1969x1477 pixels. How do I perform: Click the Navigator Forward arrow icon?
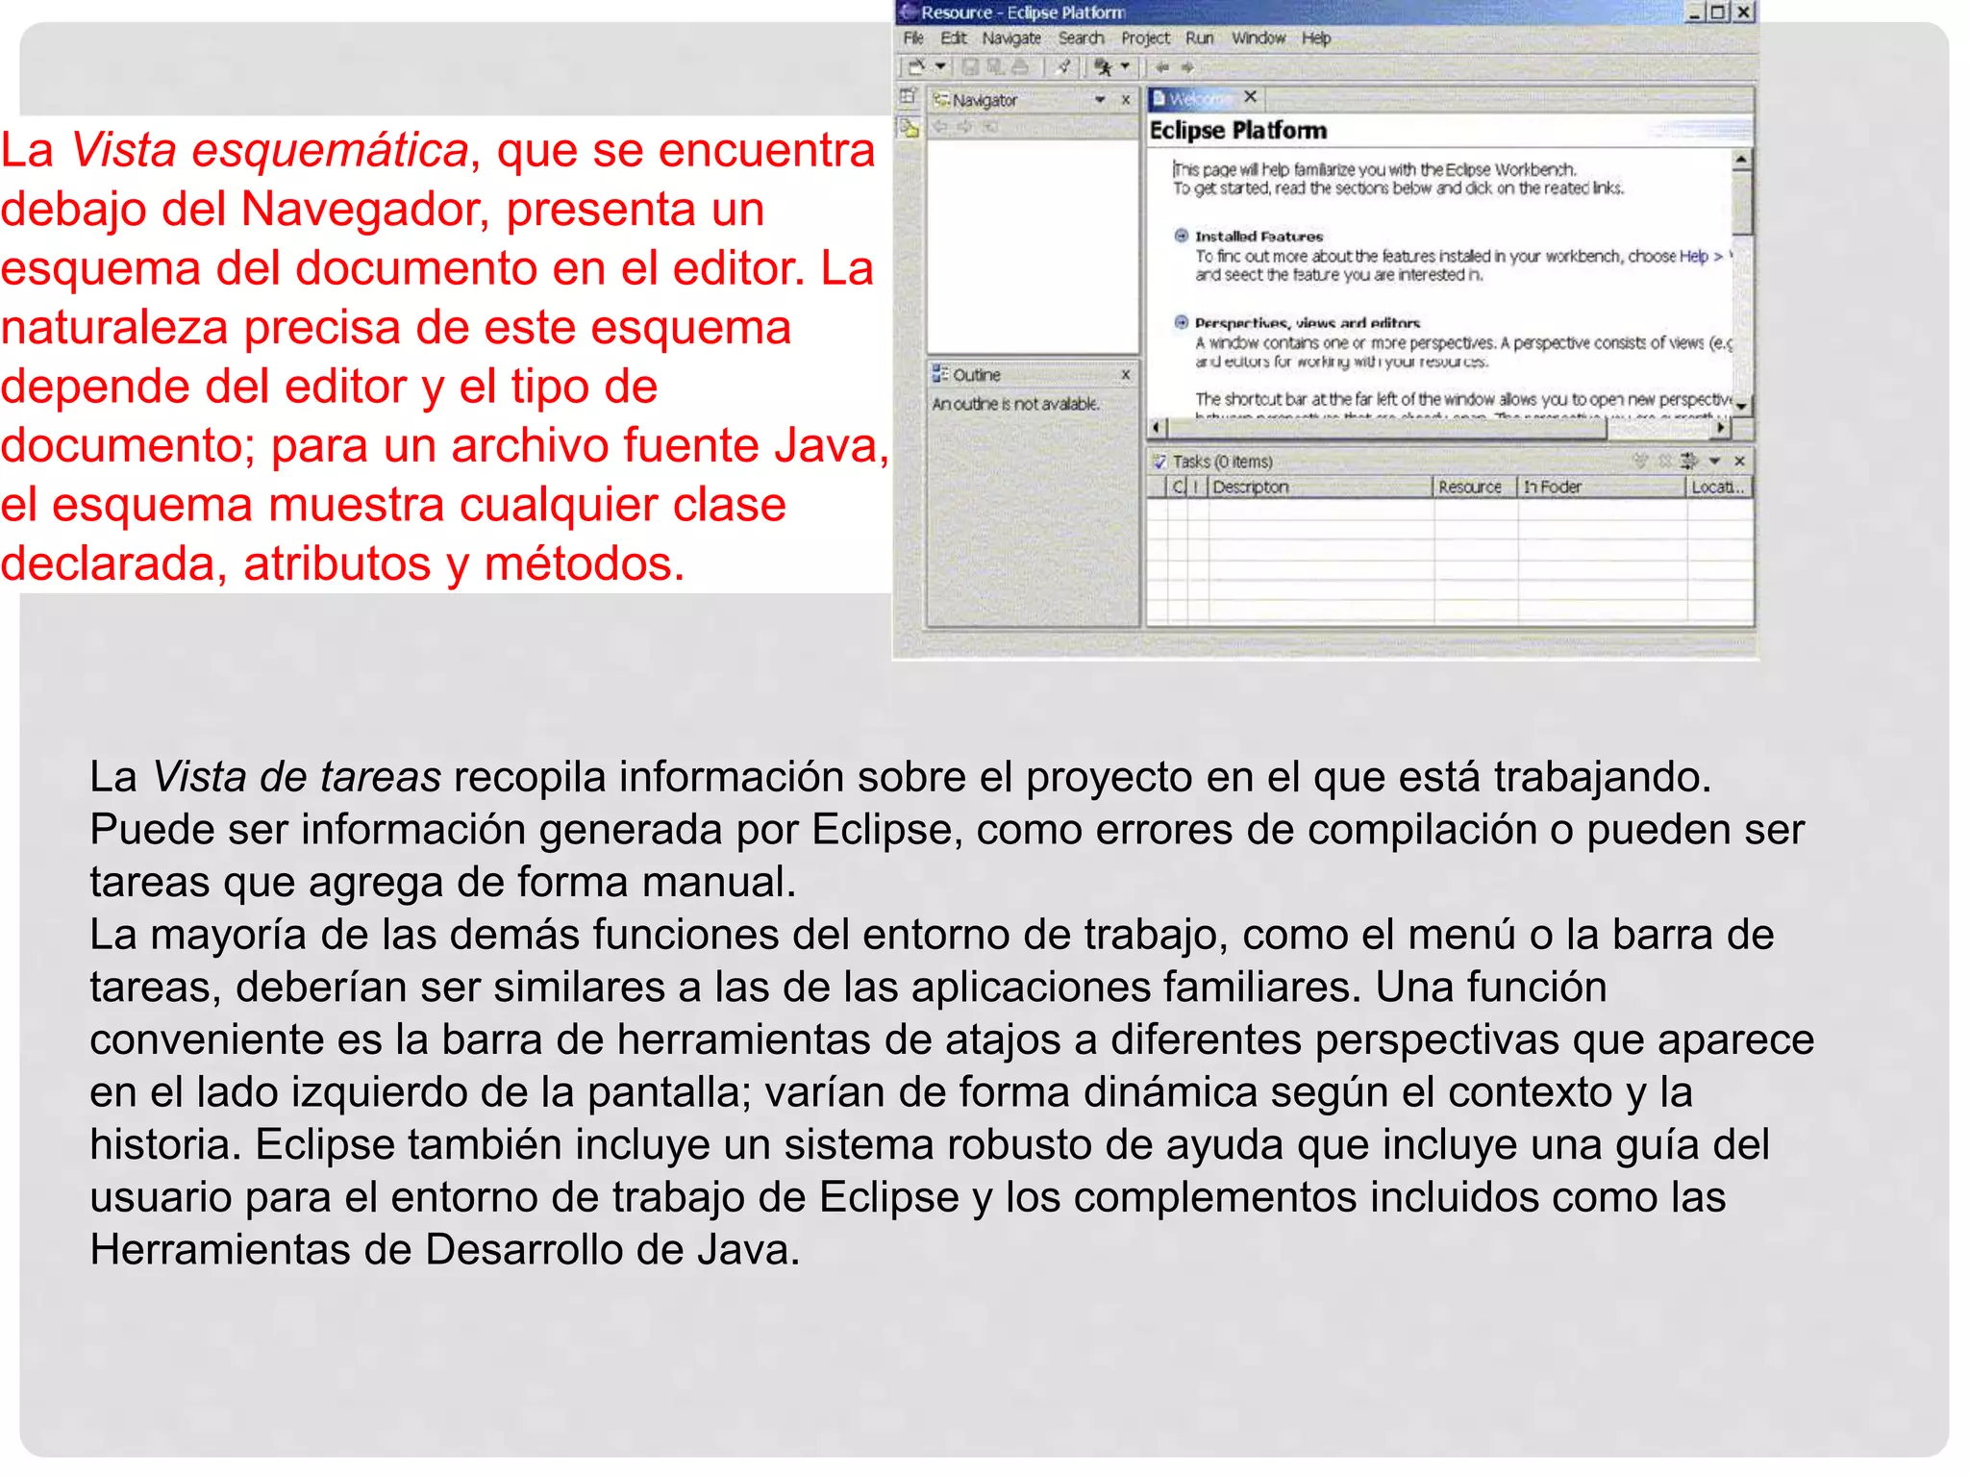965,126
